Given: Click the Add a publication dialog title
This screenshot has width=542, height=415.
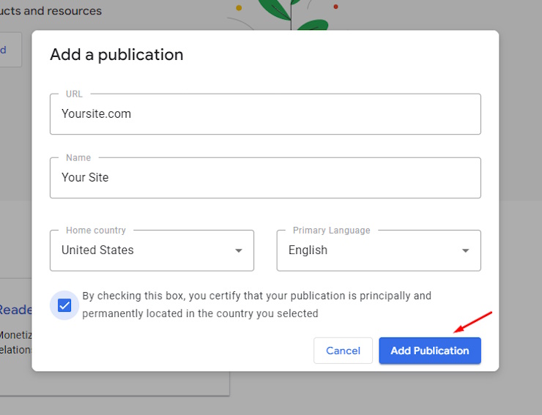Looking at the screenshot, I should 116,55.
